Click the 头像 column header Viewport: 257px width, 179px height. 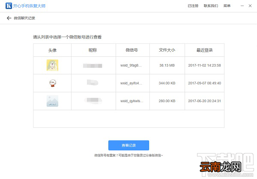point(52,50)
